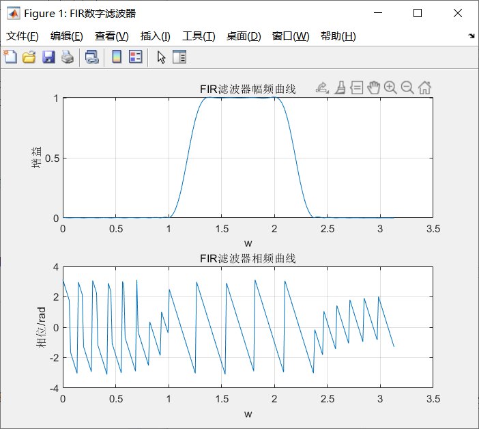Activate the pan hand tool
Viewport: 479px width, 429px height.
(373, 87)
